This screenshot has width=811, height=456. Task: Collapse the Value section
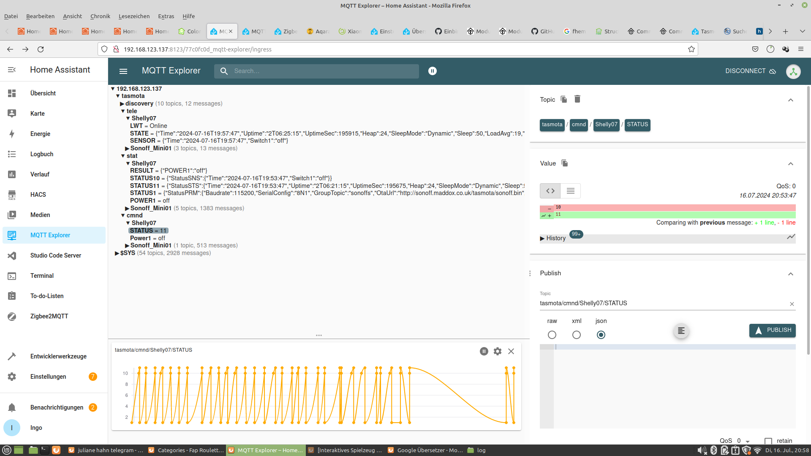[x=791, y=164]
